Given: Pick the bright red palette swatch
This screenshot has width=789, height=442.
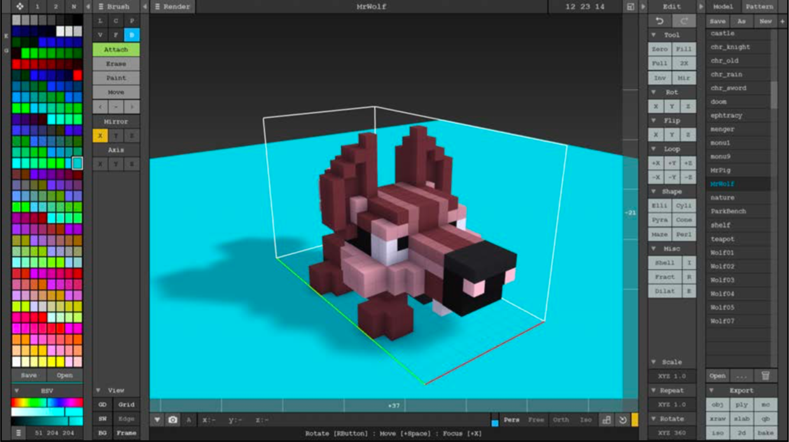Looking at the screenshot, I should (78, 75).
